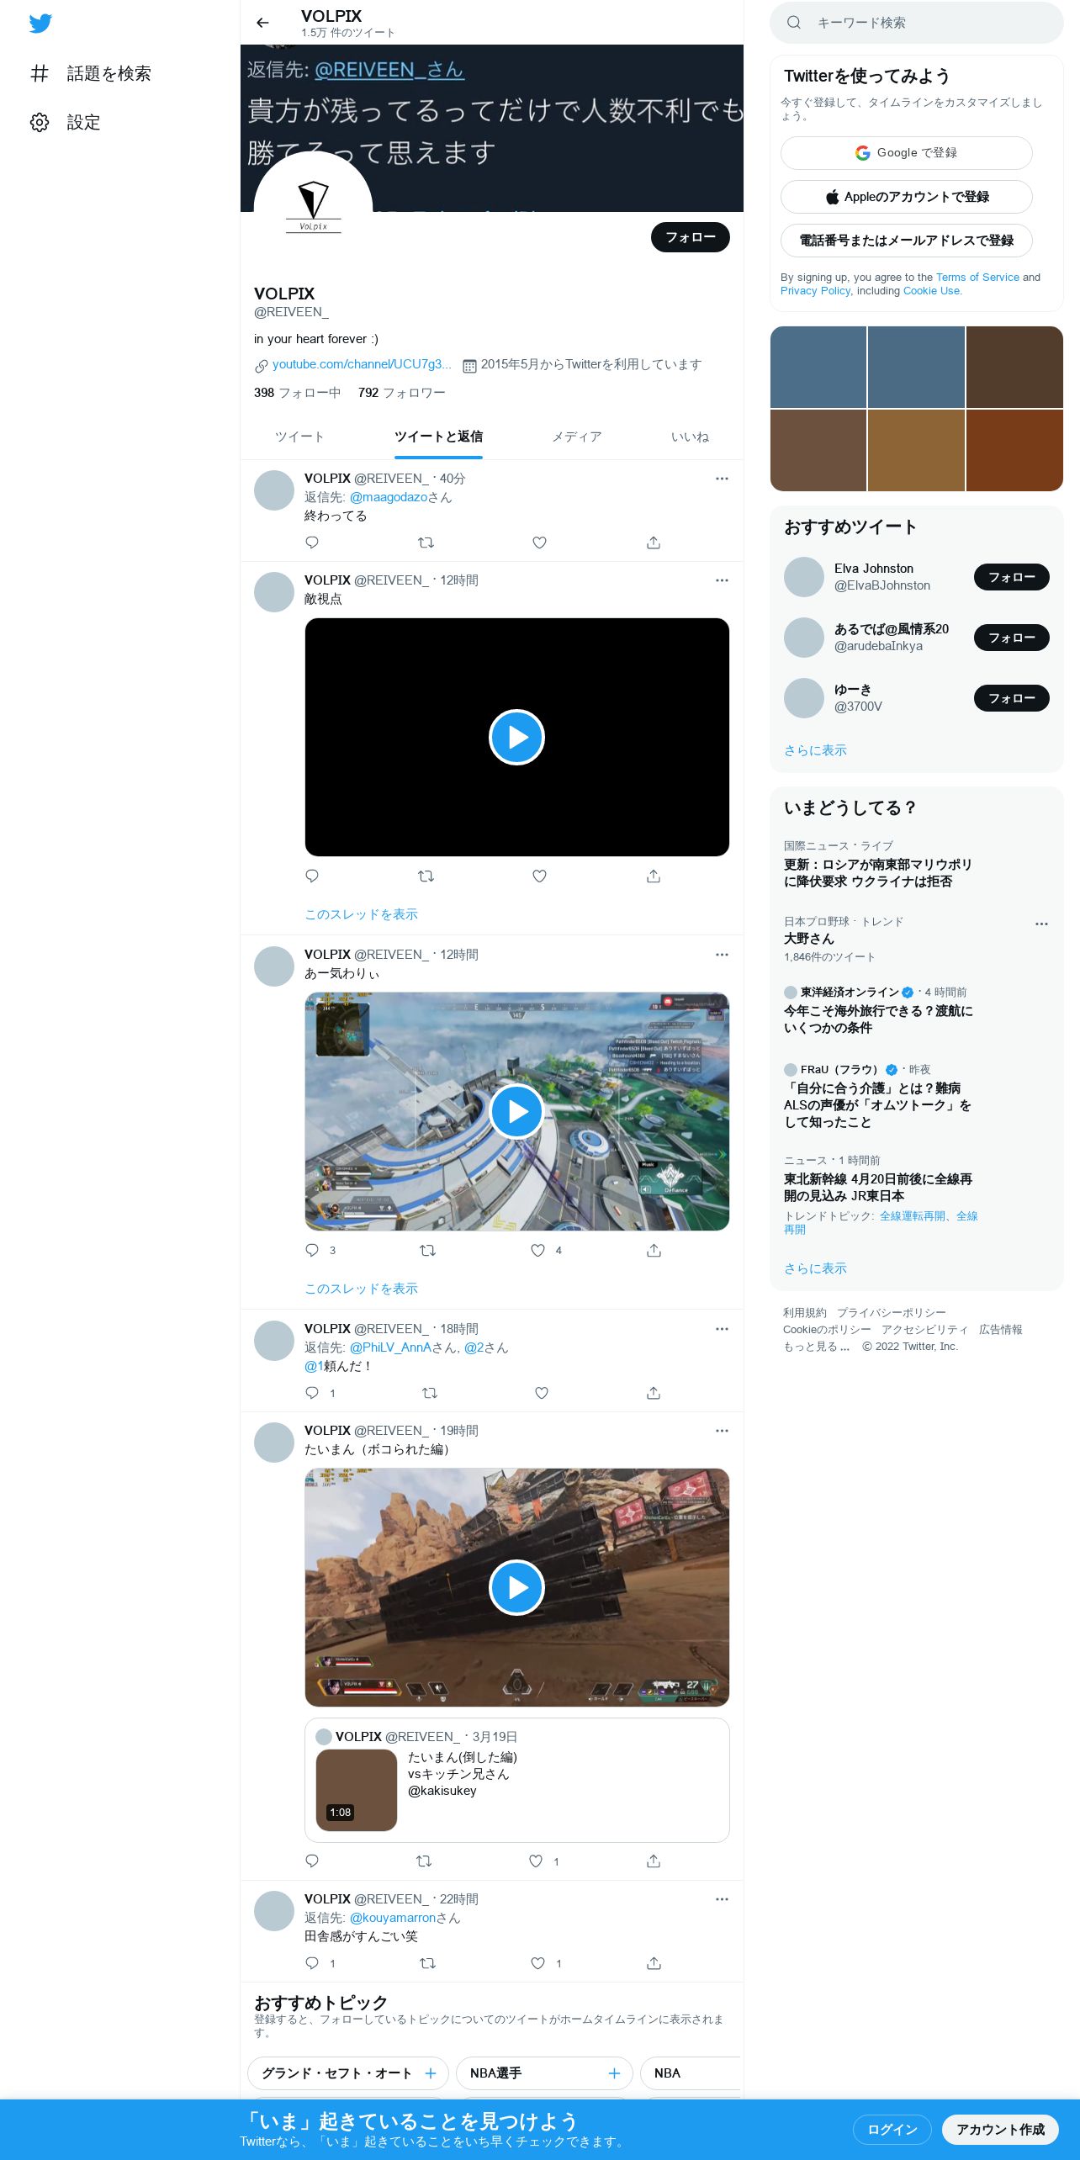Image resolution: width=1080 pixels, height=2160 pixels.
Task: Share the 田舎感がすんごい笑 tweet
Action: click(x=654, y=1963)
